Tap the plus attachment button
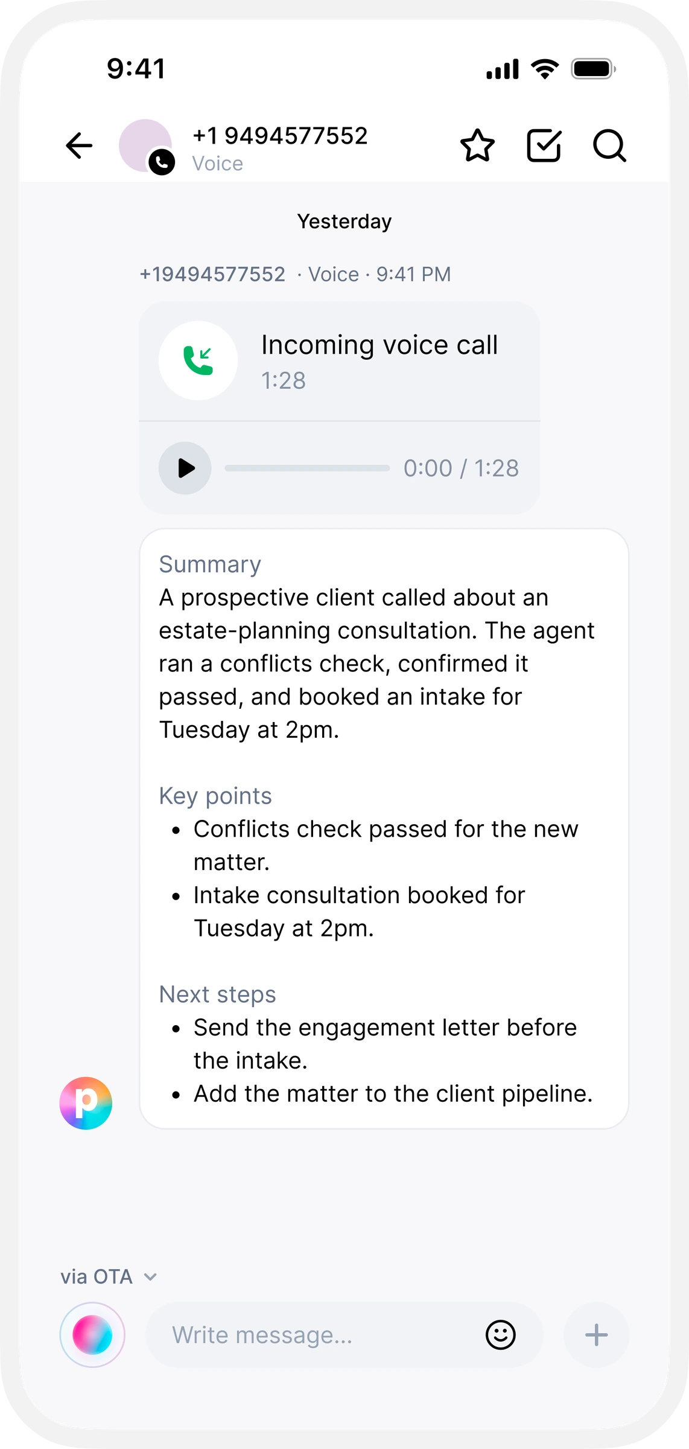Screen dimensions: 689x1449 (596, 1335)
